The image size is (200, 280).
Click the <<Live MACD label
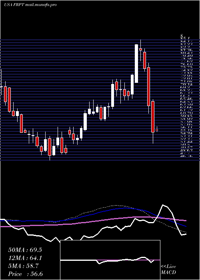pyautogui.click(x=168, y=269)
